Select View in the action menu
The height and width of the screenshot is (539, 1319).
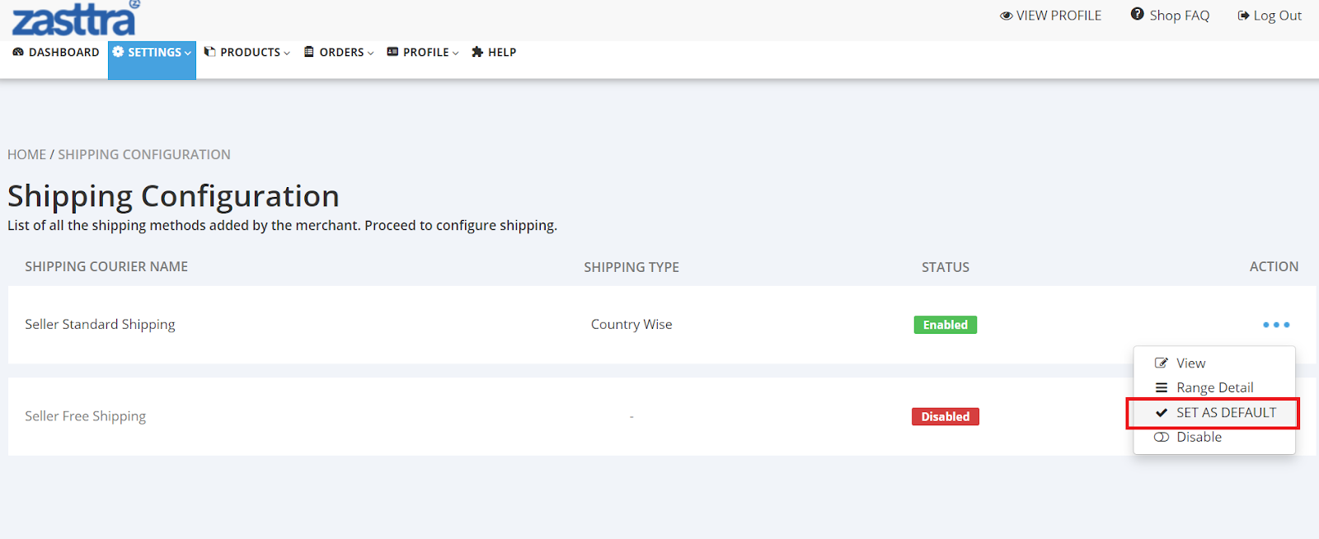tap(1190, 363)
